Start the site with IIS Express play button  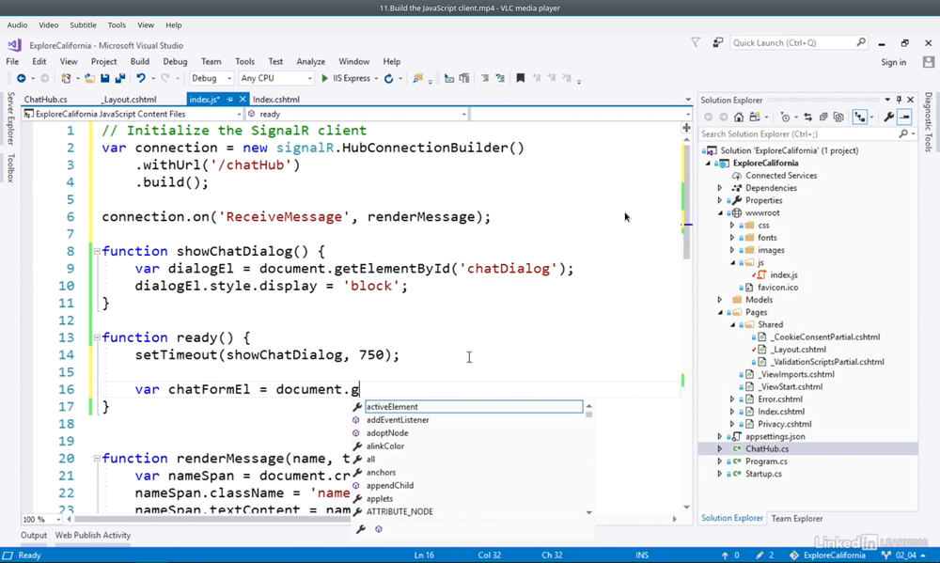pos(325,79)
